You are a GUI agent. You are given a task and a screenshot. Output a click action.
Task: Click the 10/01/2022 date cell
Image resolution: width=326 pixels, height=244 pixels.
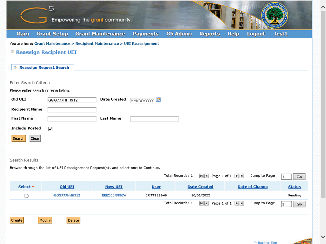tap(201, 195)
